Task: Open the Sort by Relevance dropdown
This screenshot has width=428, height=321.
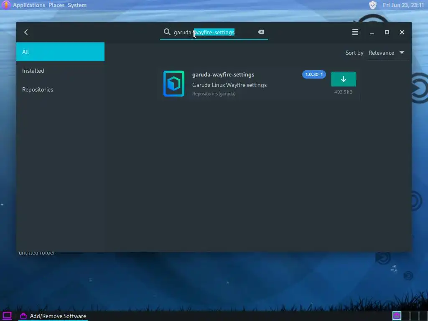Action: [387, 53]
